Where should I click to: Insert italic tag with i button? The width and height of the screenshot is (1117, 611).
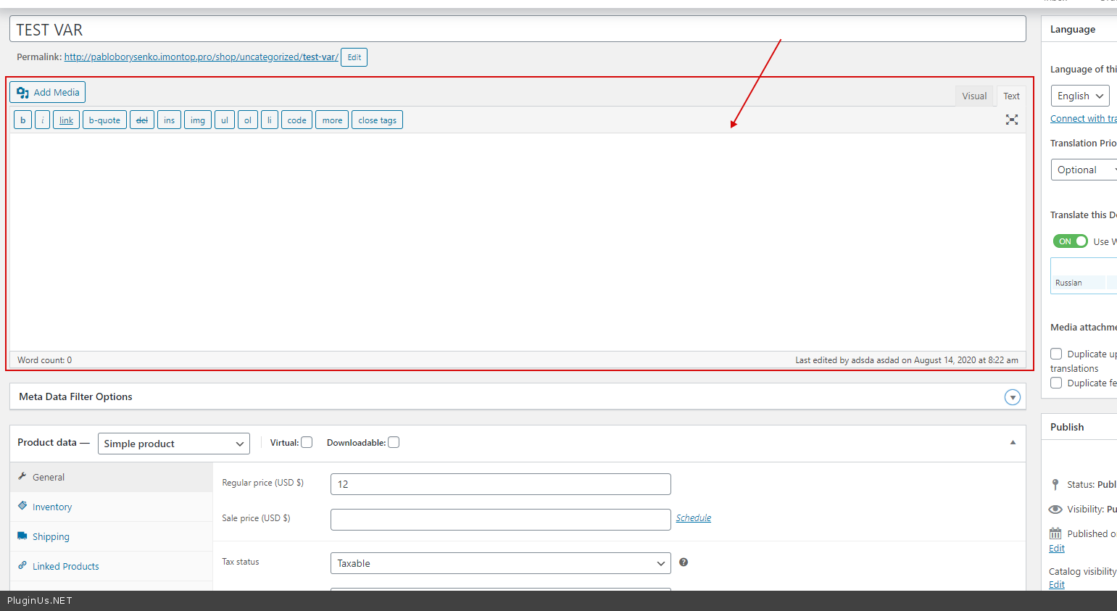click(x=42, y=120)
